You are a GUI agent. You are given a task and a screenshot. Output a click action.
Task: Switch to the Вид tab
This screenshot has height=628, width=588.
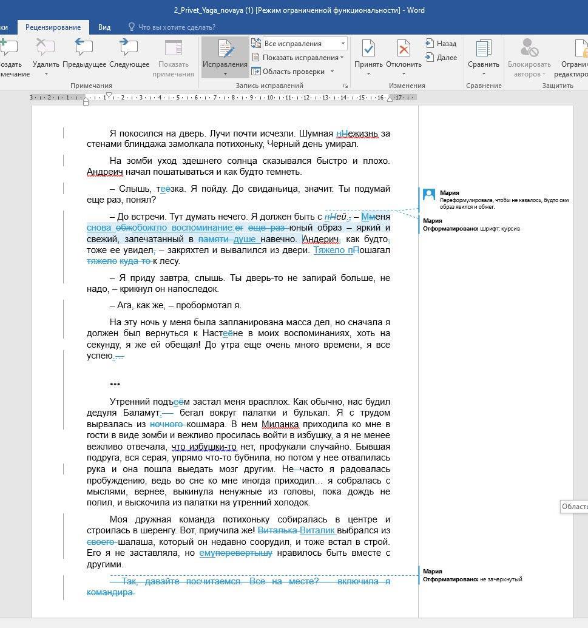tap(104, 27)
